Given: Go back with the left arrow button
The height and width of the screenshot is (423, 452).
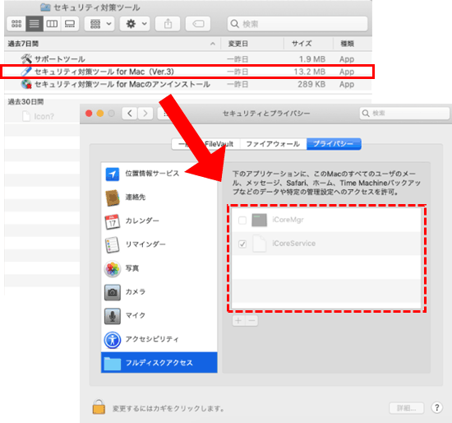Looking at the screenshot, I should click(130, 114).
